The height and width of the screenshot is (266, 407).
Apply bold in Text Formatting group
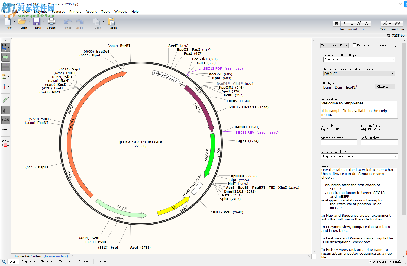pos(336,24)
